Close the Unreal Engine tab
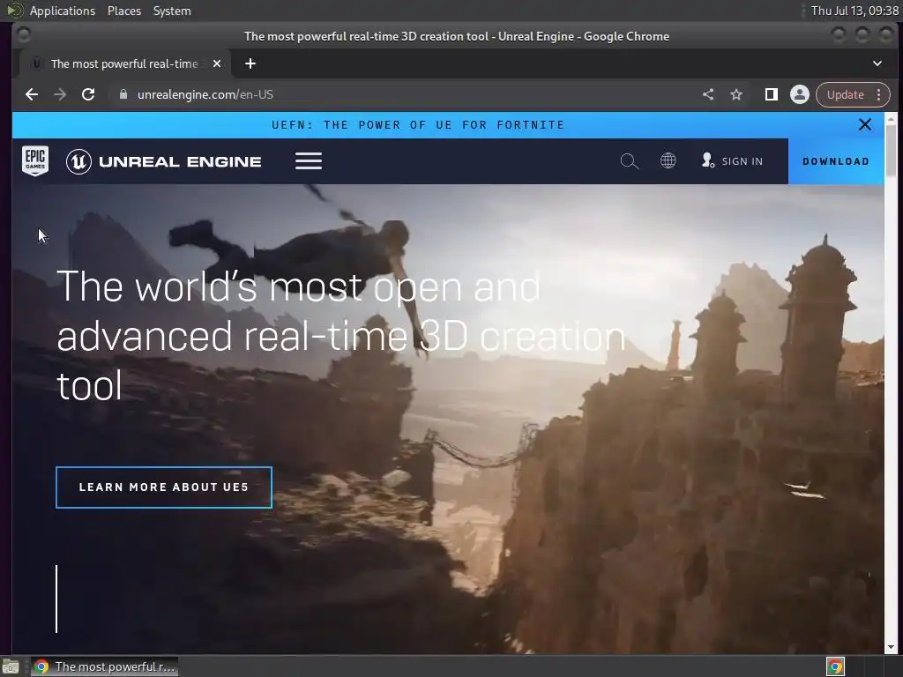 pos(217,63)
